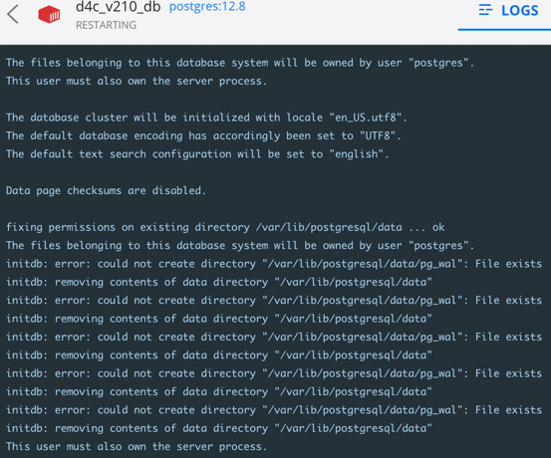Click the lines icon beside LOGS
Screen dimensions: 551x458
tap(485, 10)
